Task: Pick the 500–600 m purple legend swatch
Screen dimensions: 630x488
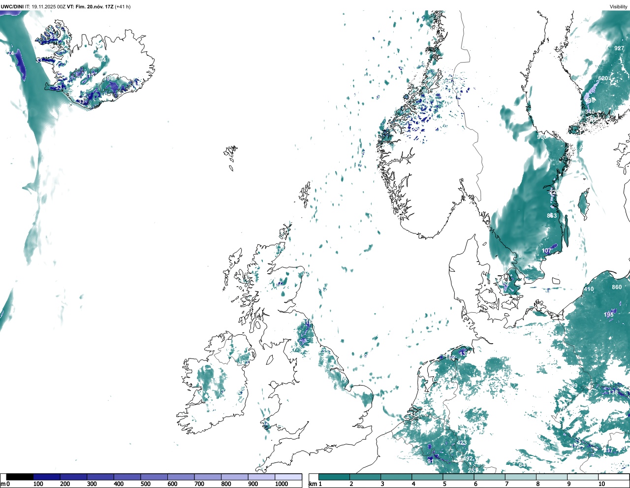Action: 154,477
